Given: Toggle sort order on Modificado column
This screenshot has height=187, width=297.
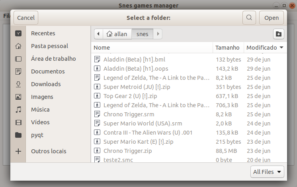Looking at the screenshot, I should tap(265, 48).
